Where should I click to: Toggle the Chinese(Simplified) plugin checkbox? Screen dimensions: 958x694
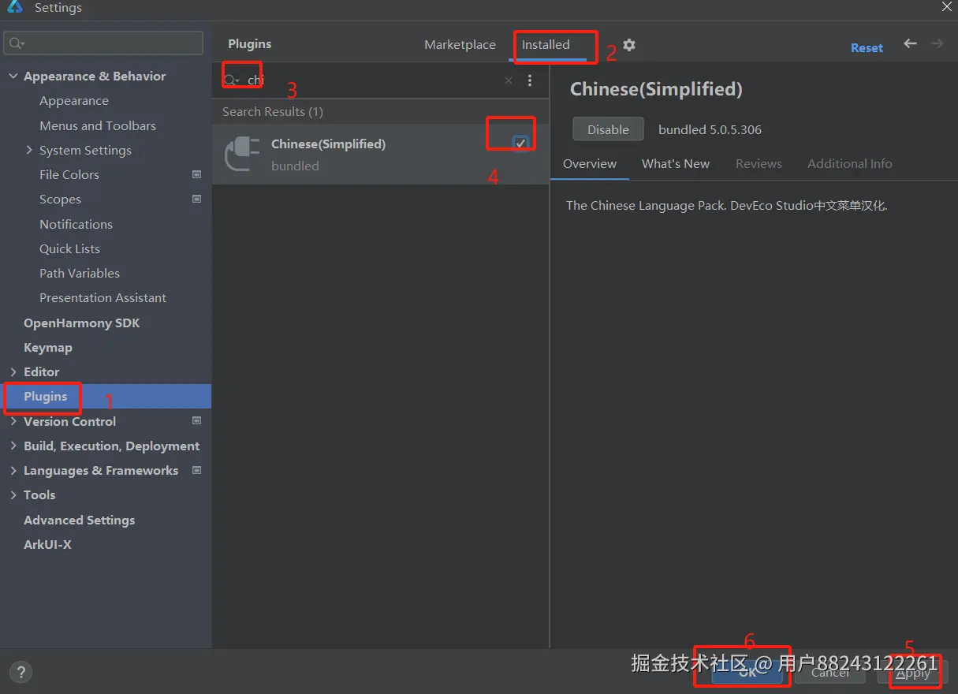tap(520, 143)
